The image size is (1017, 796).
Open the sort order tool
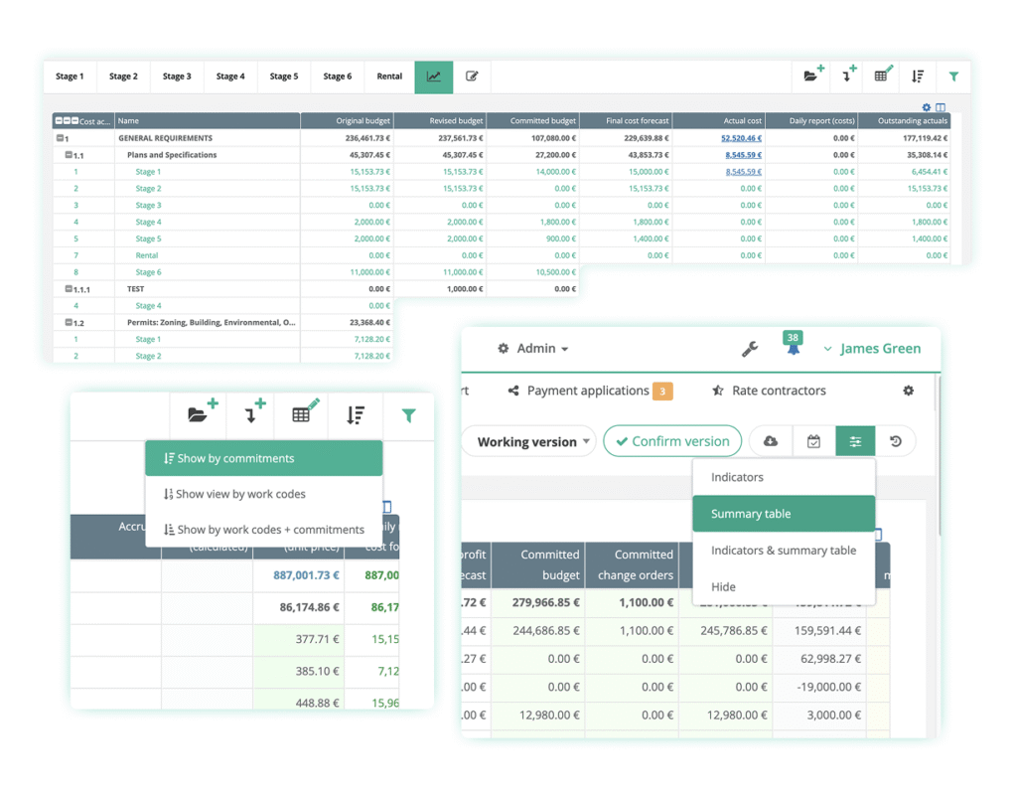tap(917, 76)
